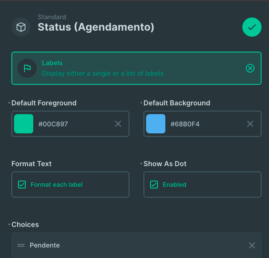
Task: Remove the Labels interface selection
Action: (x=250, y=68)
